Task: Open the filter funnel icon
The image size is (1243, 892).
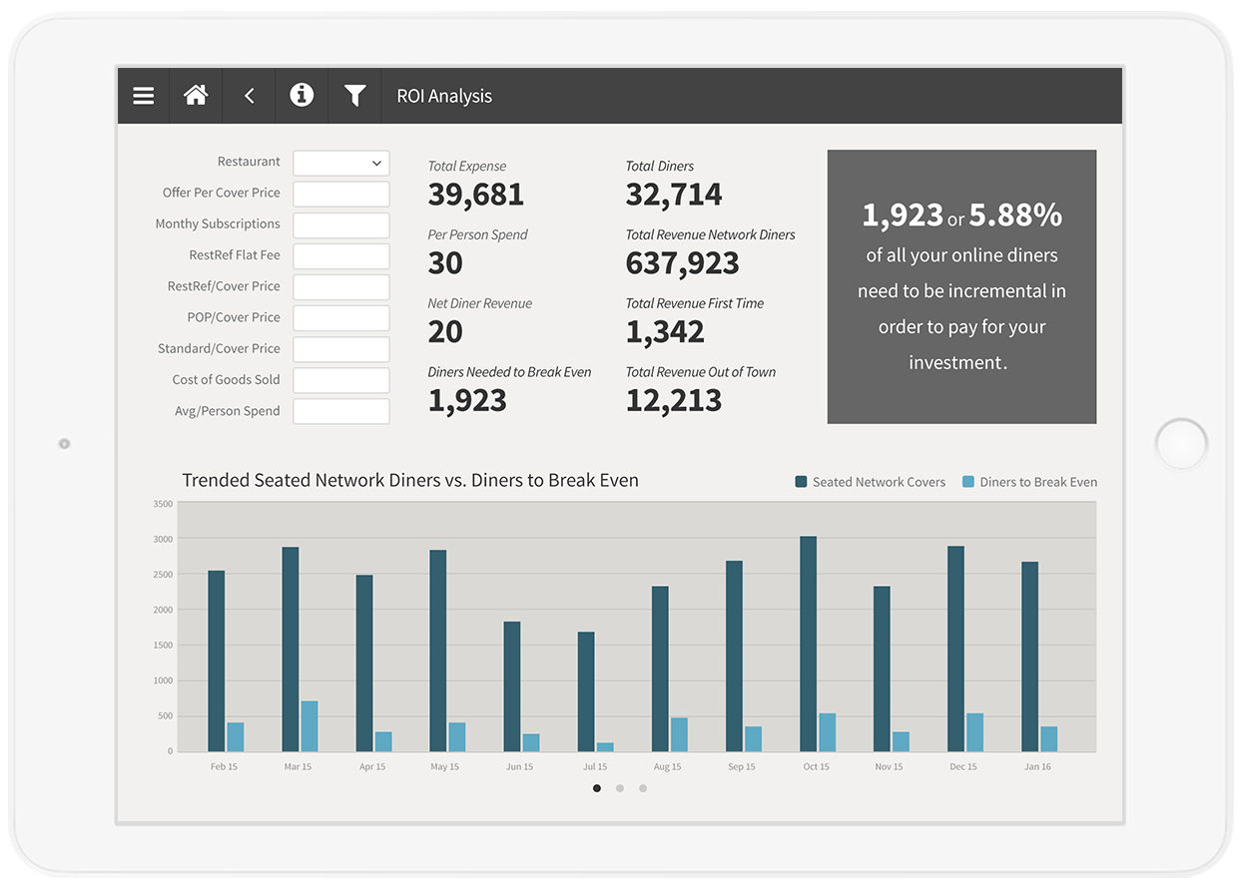Action: [x=354, y=96]
